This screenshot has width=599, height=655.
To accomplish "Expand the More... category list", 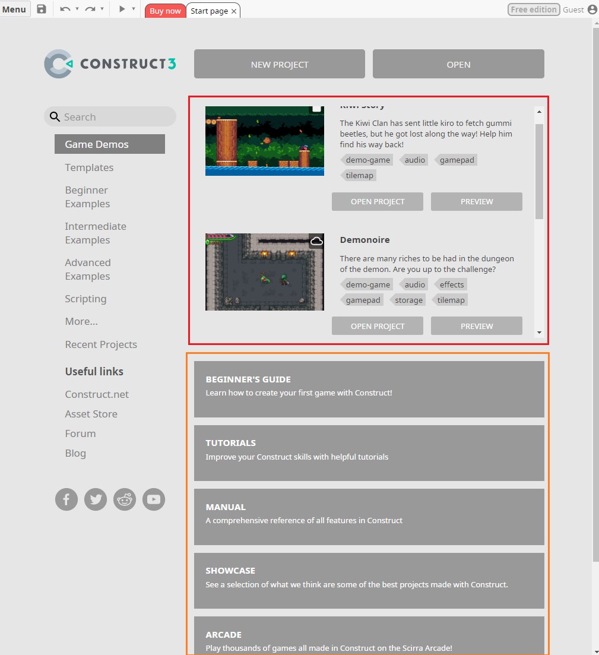I will click(81, 321).
